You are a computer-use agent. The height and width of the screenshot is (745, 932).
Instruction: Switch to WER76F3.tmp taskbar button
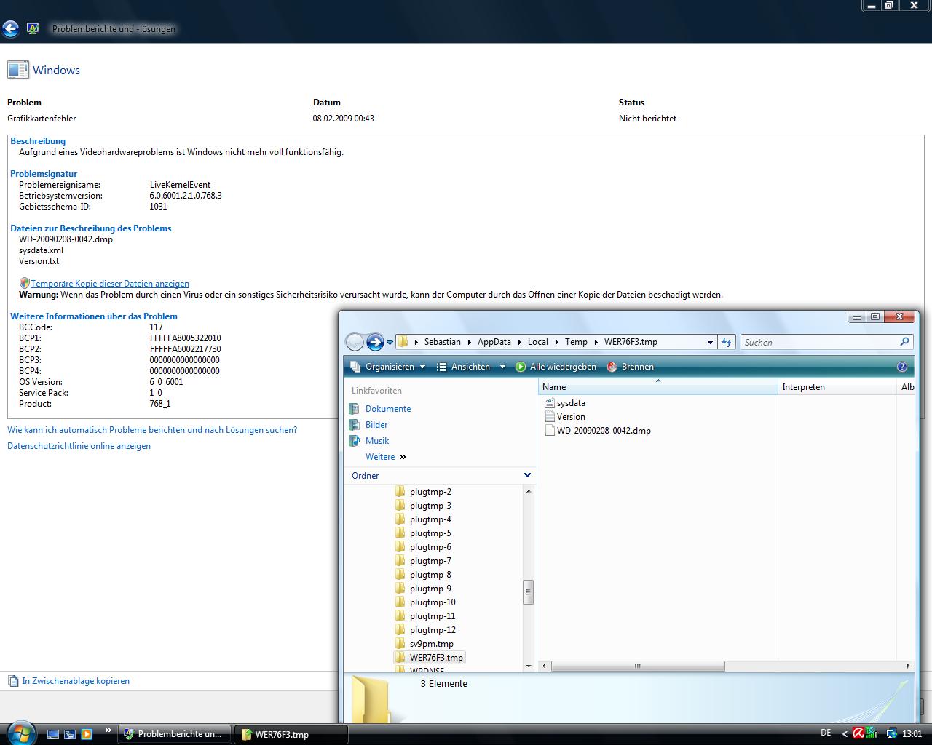pyautogui.click(x=291, y=734)
